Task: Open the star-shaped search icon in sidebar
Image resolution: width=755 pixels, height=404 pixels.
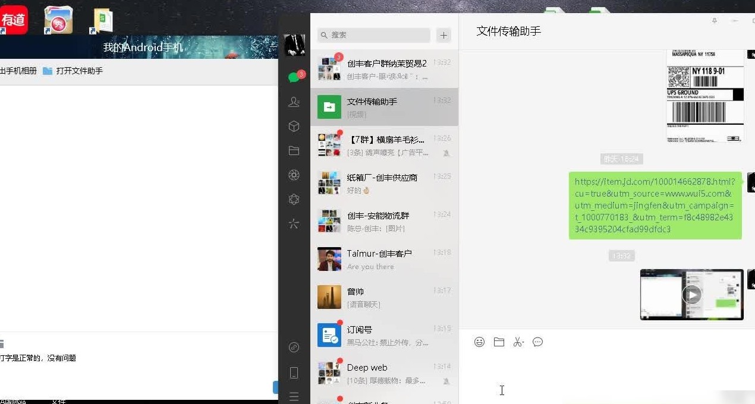Action: tap(294, 224)
